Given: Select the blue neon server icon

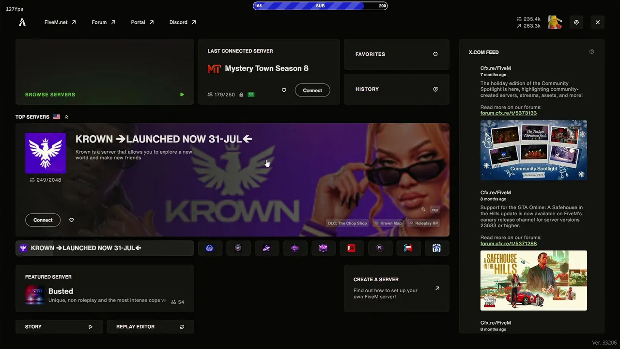Looking at the screenshot, I should [210, 248].
